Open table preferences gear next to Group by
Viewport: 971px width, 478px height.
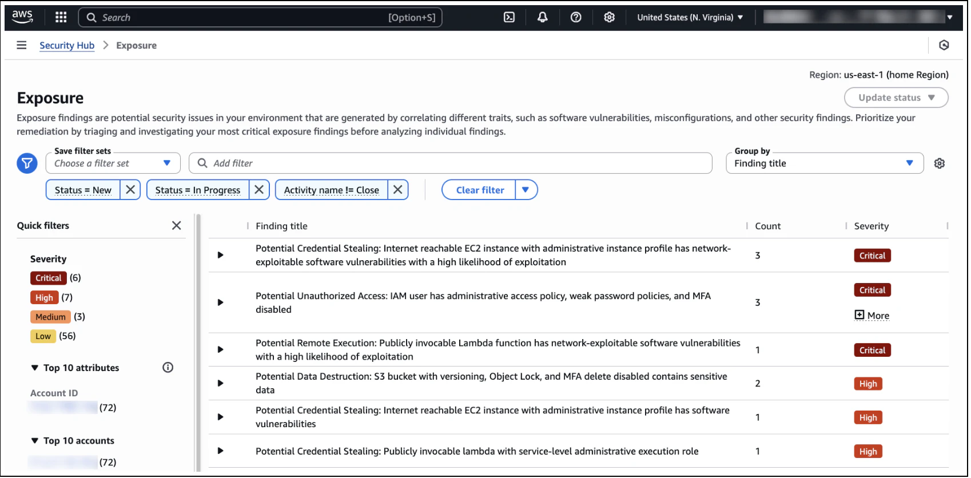pyautogui.click(x=940, y=164)
